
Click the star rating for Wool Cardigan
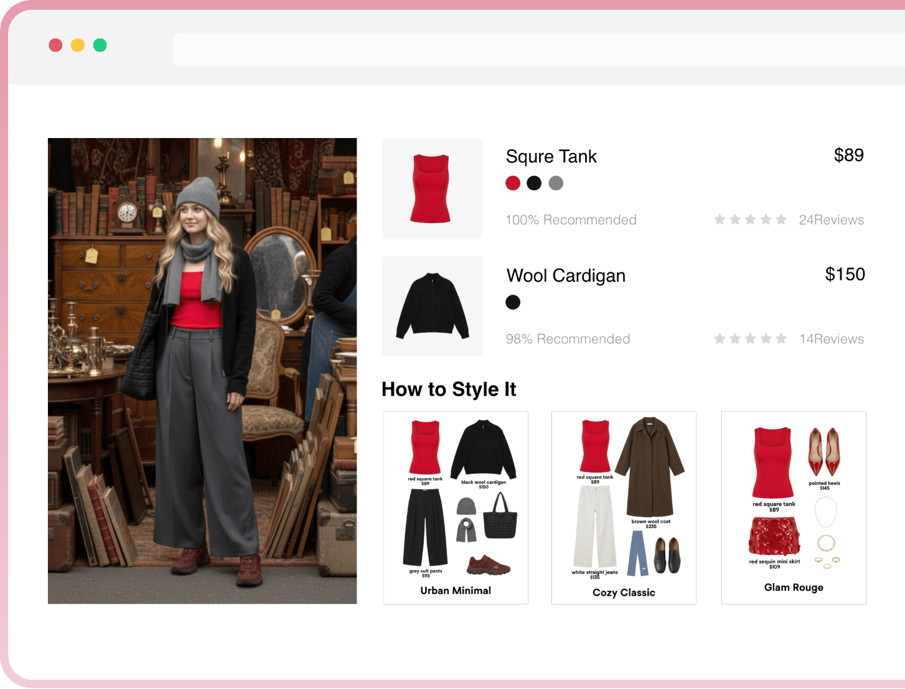(750, 339)
